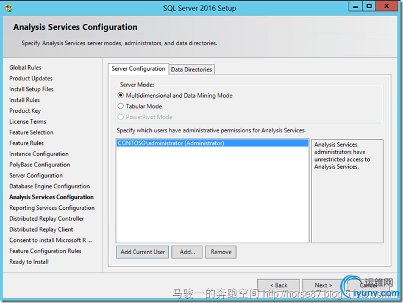This screenshot has height=303, width=403.
Task: Click the SQL Server setup title bar icon
Action: pyautogui.click(x=8, y=8)
